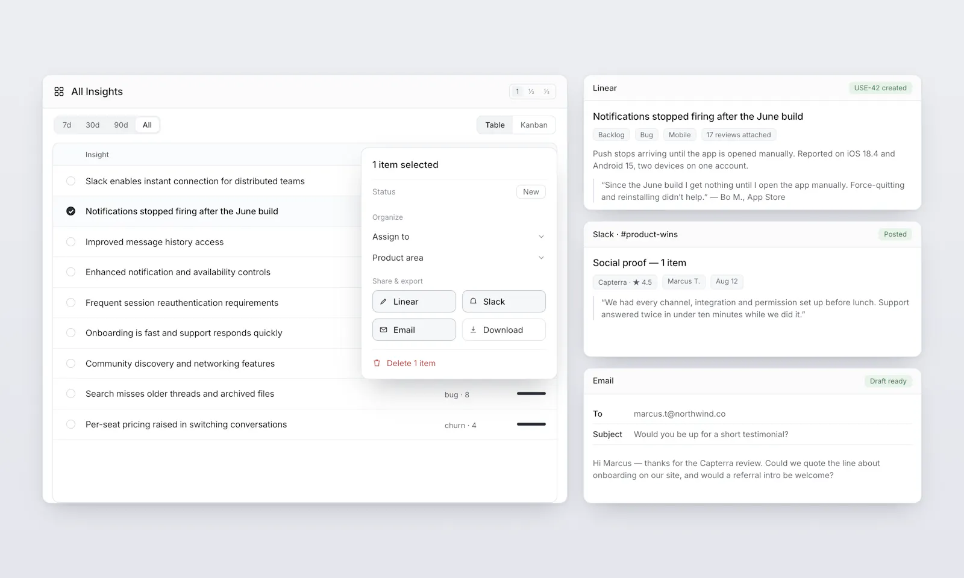Select the Slack enables instant connection row checkbox
Viewport: 964px width, 578px height.
(70, 181)
